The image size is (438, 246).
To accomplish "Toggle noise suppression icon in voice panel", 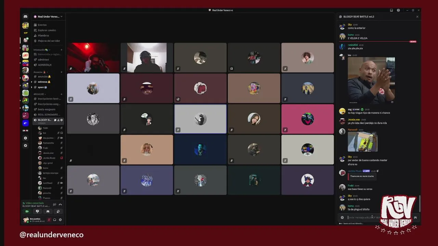I will click(x=54, y=205).
